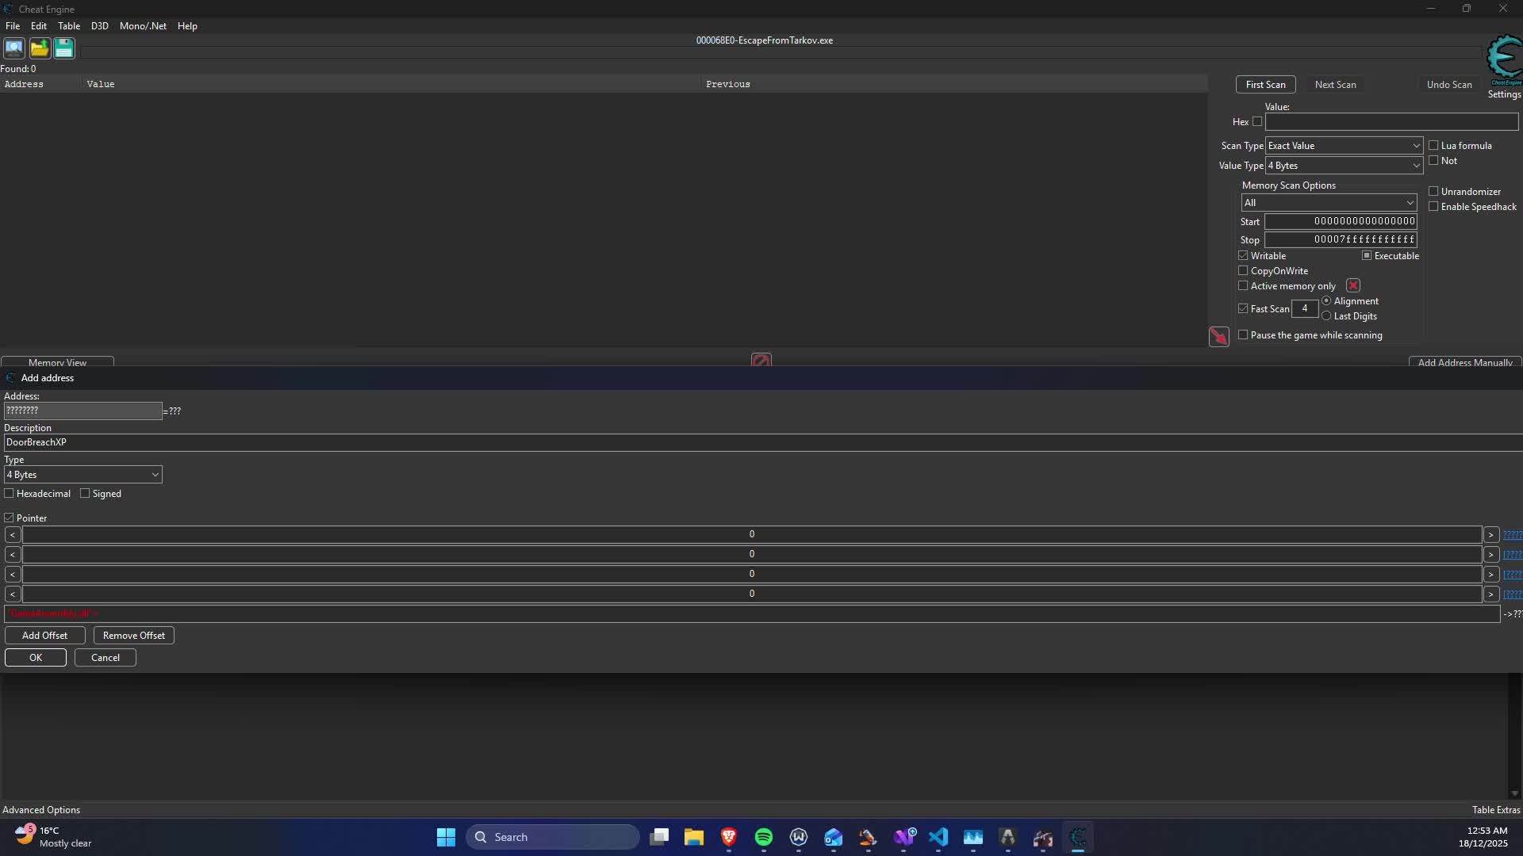Click the red clear list icon
Image resolution: width=1523 pixels, height=856 pixels.
[761, 361]
